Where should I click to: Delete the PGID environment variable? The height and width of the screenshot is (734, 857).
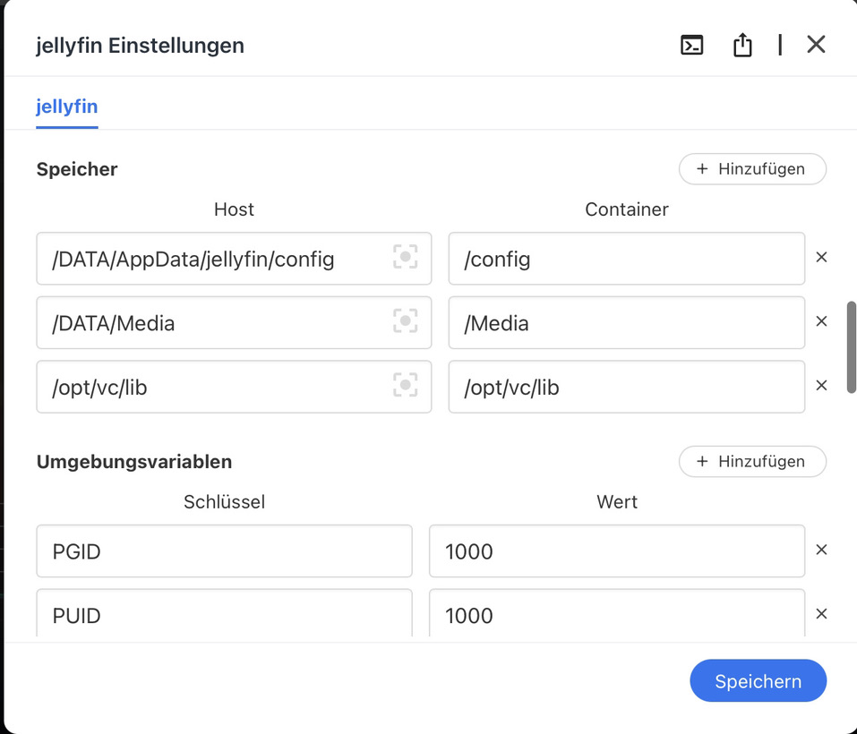pos(821,550)
